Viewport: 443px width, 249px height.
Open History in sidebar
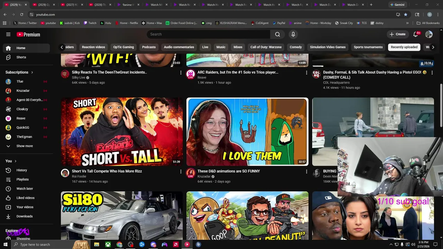pos(26,170)
